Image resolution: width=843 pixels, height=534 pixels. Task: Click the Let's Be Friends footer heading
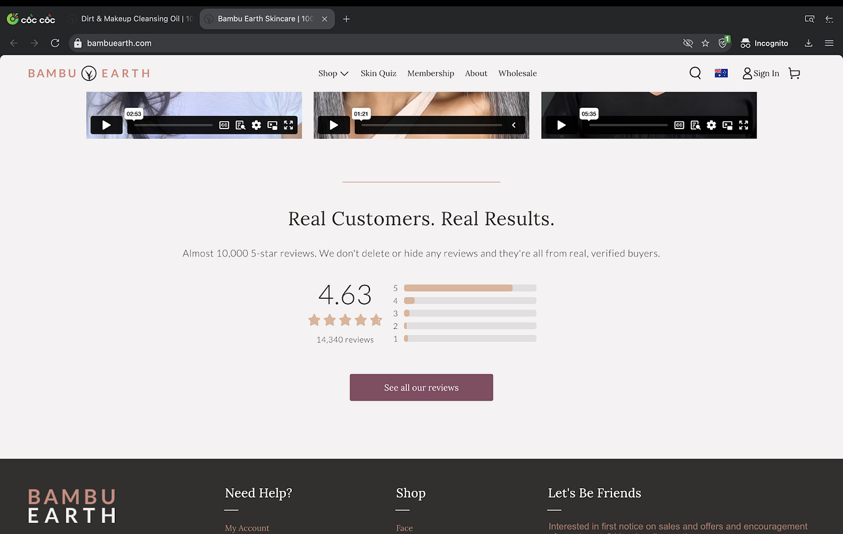[595, 493]
